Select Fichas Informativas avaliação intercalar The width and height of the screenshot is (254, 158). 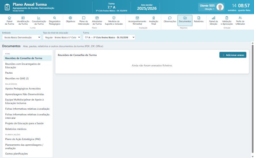[x=28, y=116]
